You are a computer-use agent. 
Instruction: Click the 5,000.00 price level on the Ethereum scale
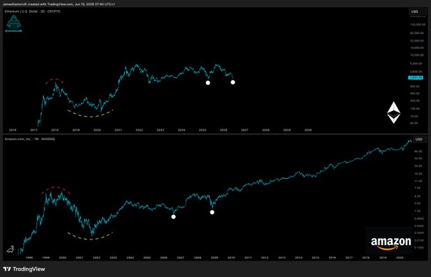point(418,64)
